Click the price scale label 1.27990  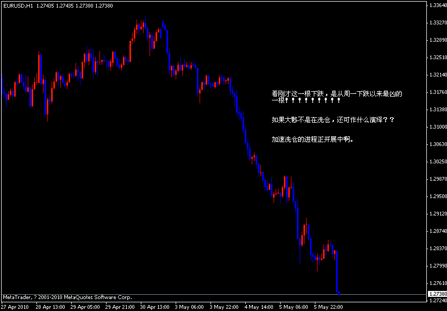438,266
